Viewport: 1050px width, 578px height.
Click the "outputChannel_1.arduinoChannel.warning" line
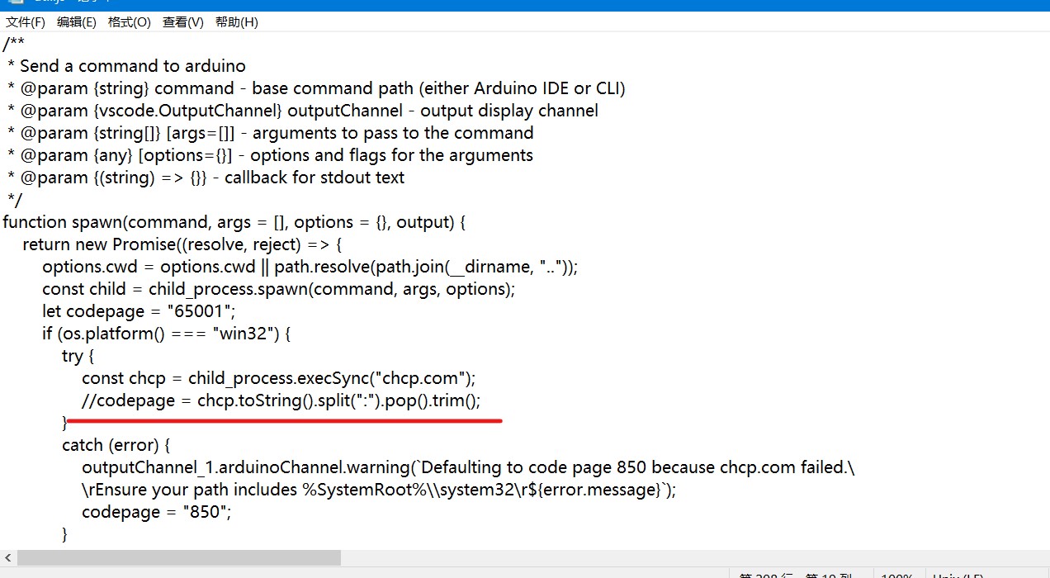pyautogui.click(x=468, y=467)
